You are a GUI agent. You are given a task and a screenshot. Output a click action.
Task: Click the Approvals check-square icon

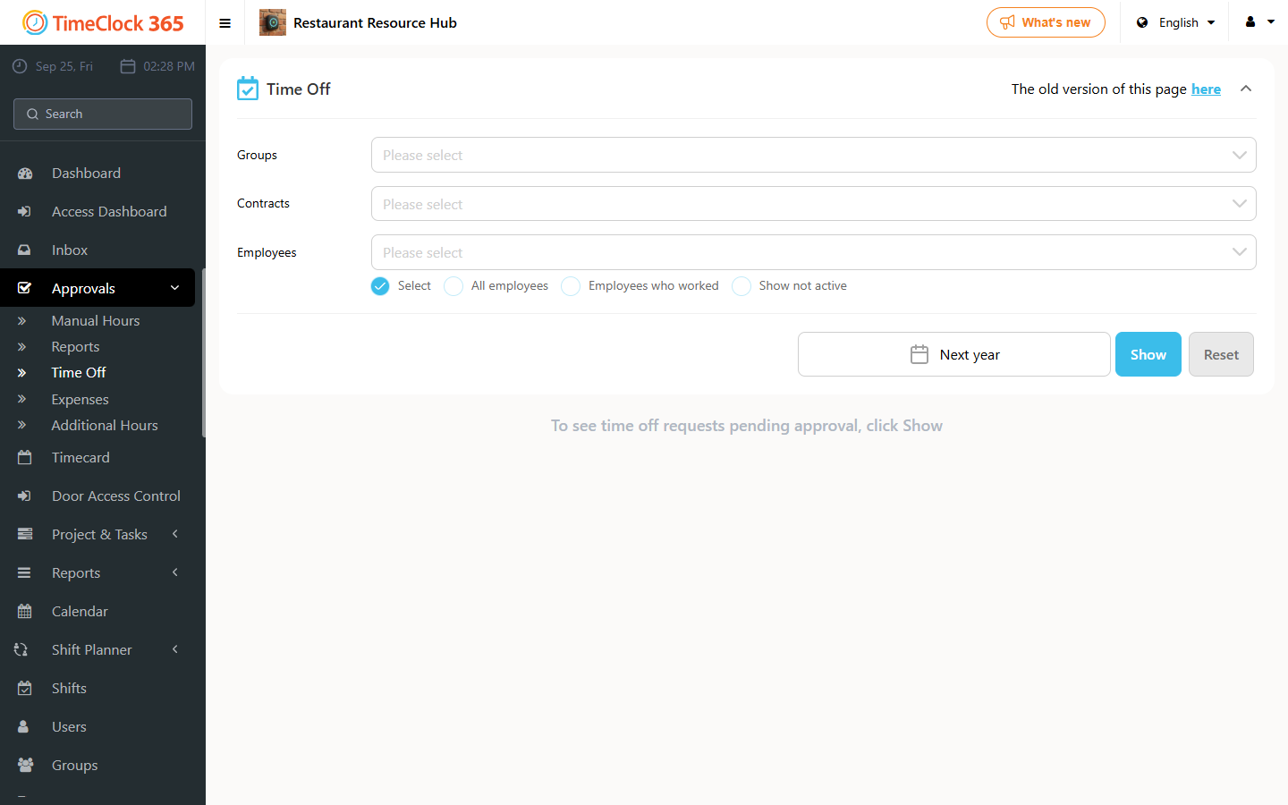(25, 288)
